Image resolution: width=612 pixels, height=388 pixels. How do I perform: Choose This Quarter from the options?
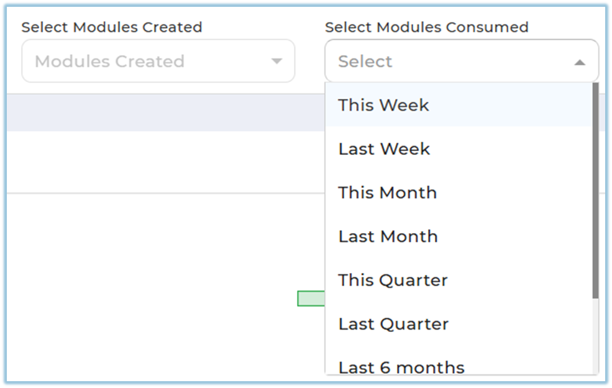393,280
